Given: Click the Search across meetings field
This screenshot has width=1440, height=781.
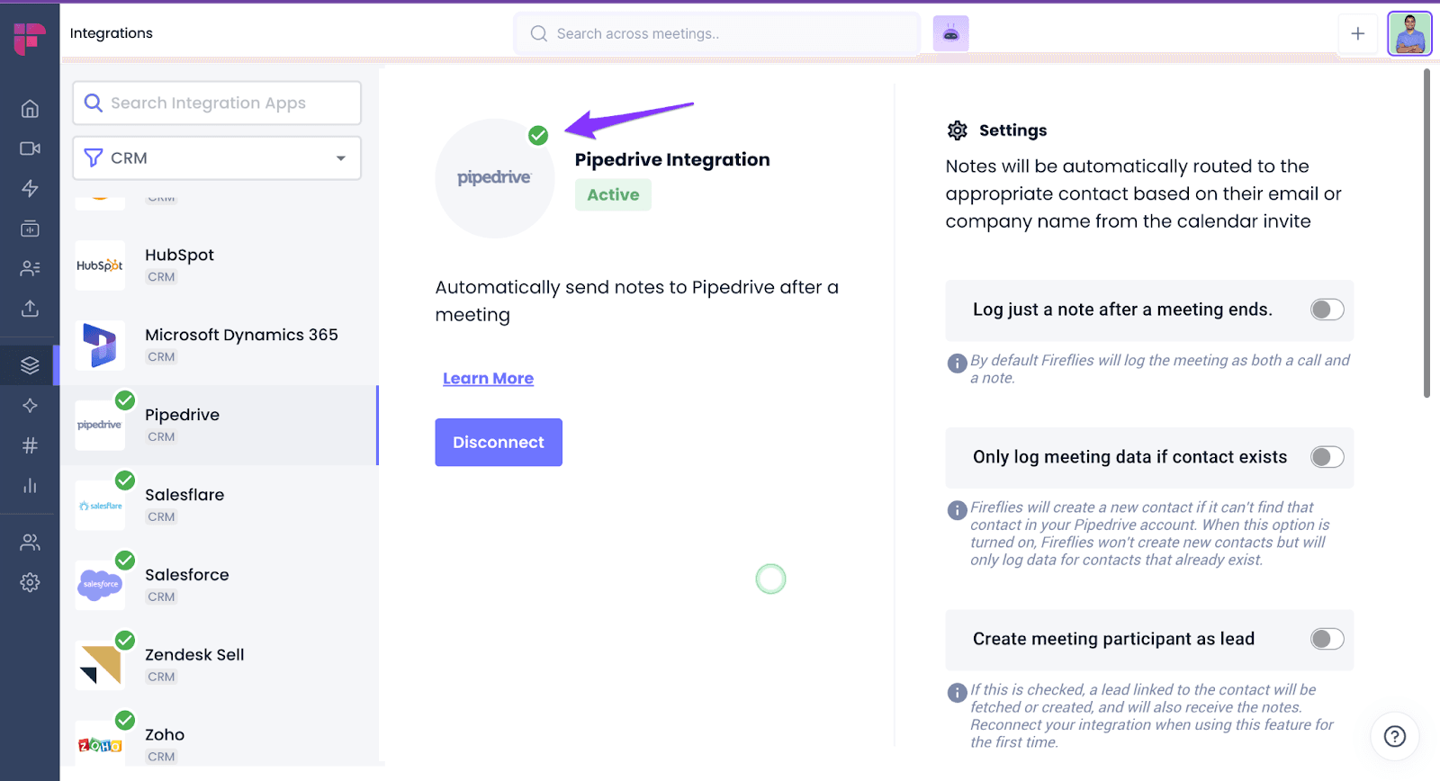Looking at the screenshot, I should 716,33.
